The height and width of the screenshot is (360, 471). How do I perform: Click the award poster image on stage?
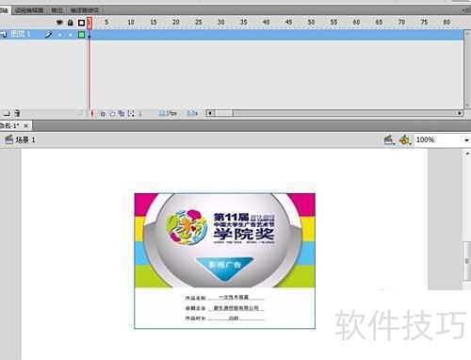[x=225, y=261]
